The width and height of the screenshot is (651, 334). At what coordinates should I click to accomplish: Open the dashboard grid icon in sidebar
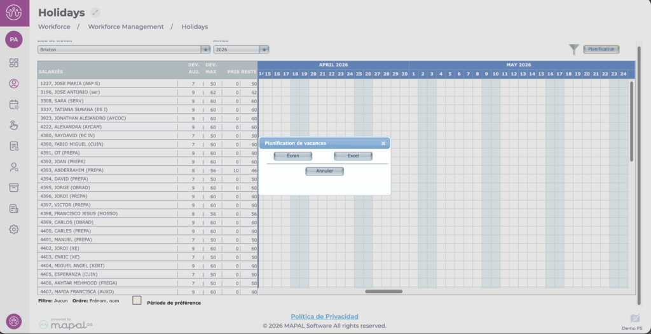[x=14, y=63]
